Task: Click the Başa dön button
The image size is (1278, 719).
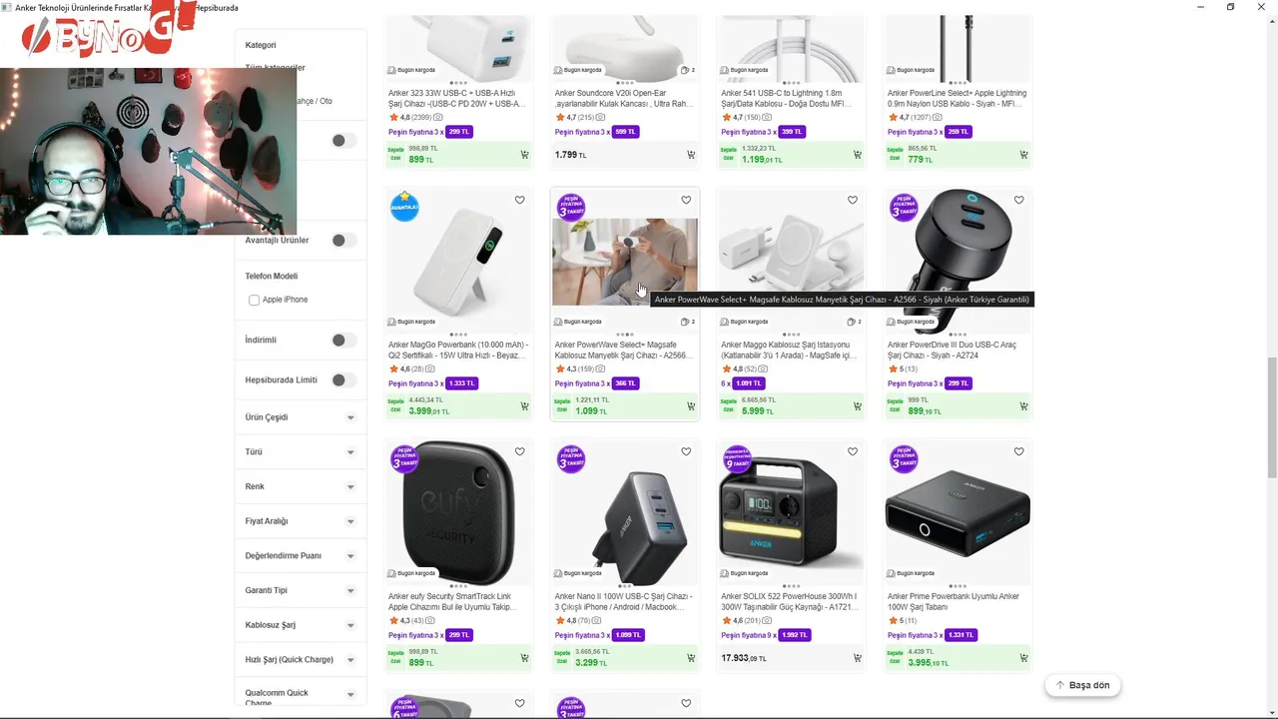Action: 1082,685
